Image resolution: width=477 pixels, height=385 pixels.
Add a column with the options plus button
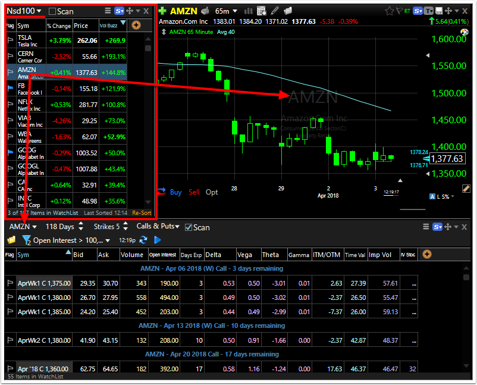click(x=427, y=255)
